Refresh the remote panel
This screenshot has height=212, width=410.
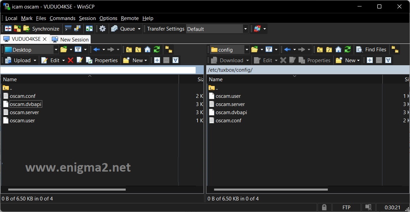point(348,50)
